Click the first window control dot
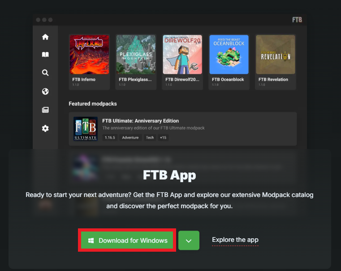Image resolution: width=341 pixels, height=271 pixels. pos(38,20)
